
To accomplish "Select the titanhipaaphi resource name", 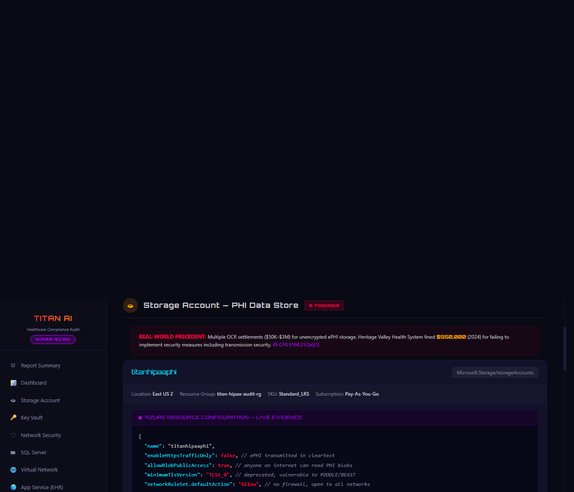I will tap(154, 372).
